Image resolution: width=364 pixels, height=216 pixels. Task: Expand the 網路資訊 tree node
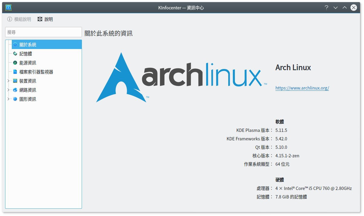(9, 90)
